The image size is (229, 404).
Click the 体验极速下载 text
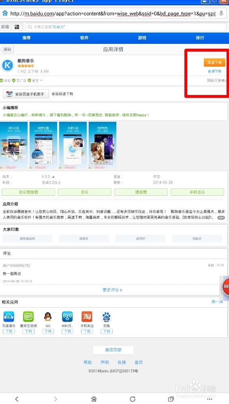(x=62, y=94)
